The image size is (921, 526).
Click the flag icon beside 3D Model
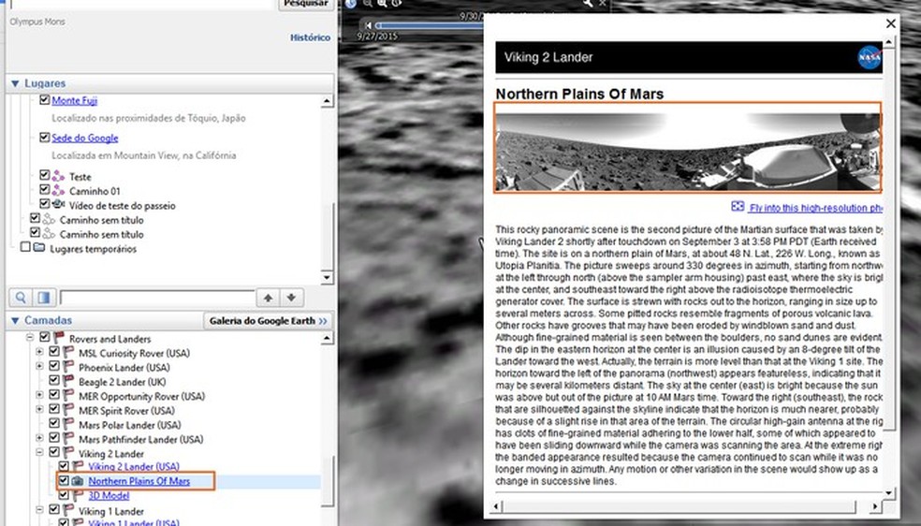point(78,495)
